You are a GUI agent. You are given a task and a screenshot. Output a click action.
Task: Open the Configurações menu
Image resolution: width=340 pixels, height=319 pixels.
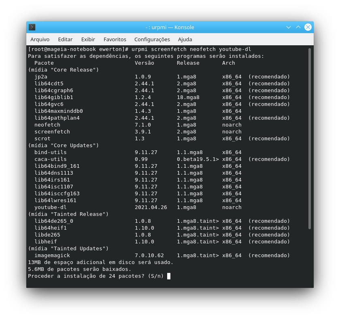point(152,39)
